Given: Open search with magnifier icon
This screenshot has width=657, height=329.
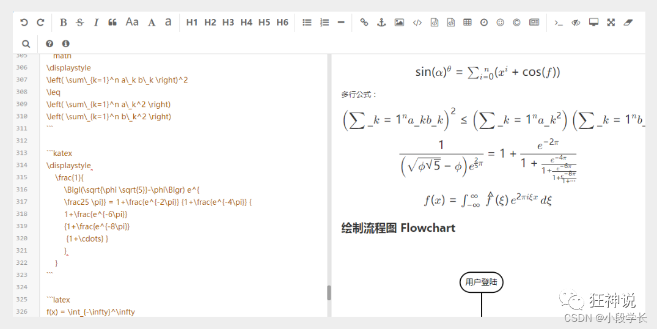Looking at the screenshot, I should 26,43.
